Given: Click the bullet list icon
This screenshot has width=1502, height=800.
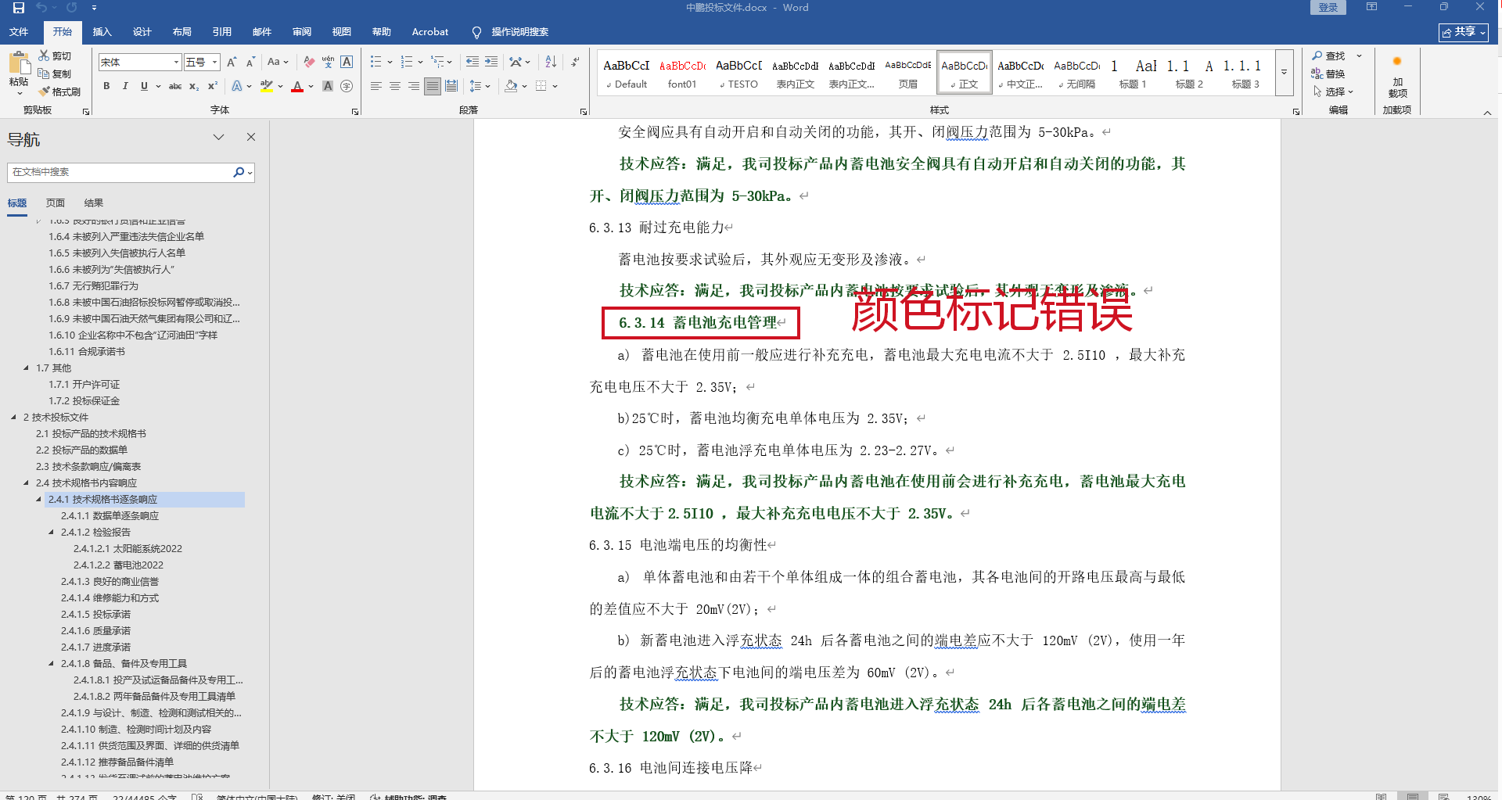Looking at the screenshot, I should (375, 62).
